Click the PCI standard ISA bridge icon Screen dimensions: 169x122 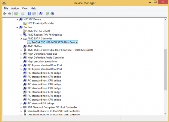tap(25, 104)
